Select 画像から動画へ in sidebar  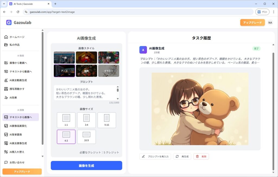18,63
